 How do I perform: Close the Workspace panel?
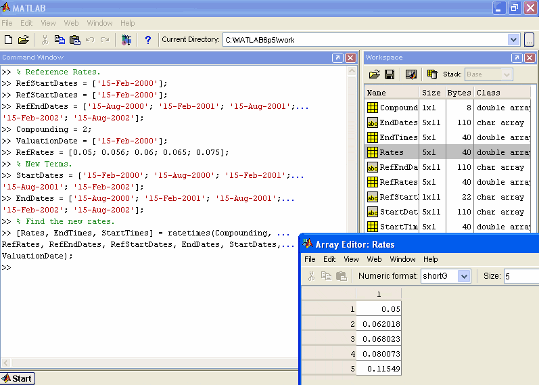[530, 58]
